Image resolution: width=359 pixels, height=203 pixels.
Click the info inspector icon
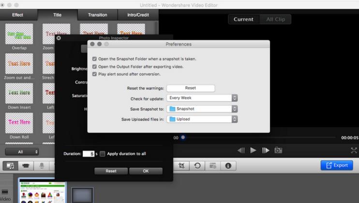(x=228, y=165)
